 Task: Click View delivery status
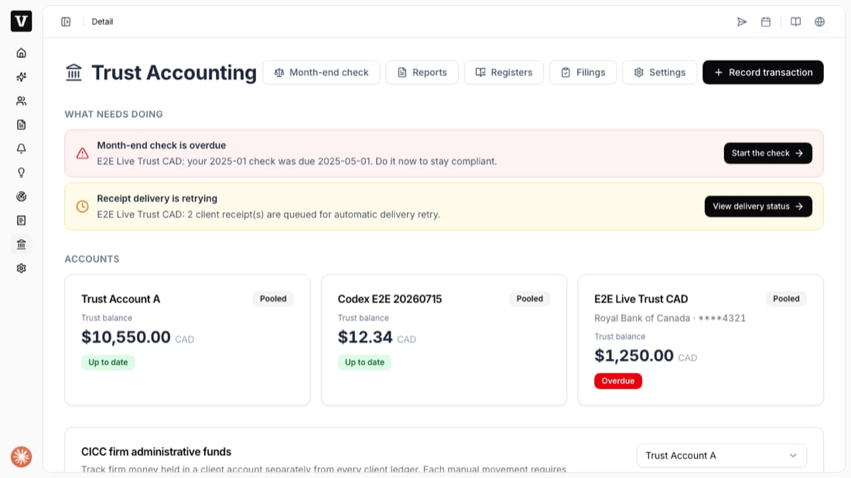coord(757,207)
